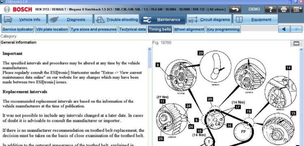Image resolution: width=304 pixels, height=146 pixels.
Task: Select the Timing belts subtab
Action: point(160,29)
